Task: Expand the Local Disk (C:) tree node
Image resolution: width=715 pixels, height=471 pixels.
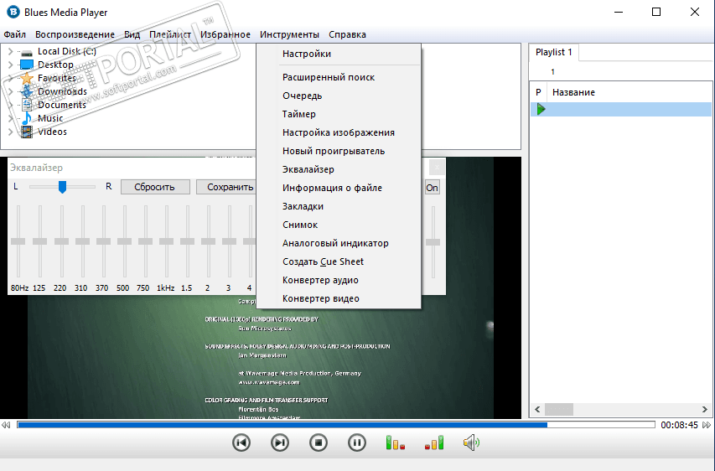Action: [11, 51]
